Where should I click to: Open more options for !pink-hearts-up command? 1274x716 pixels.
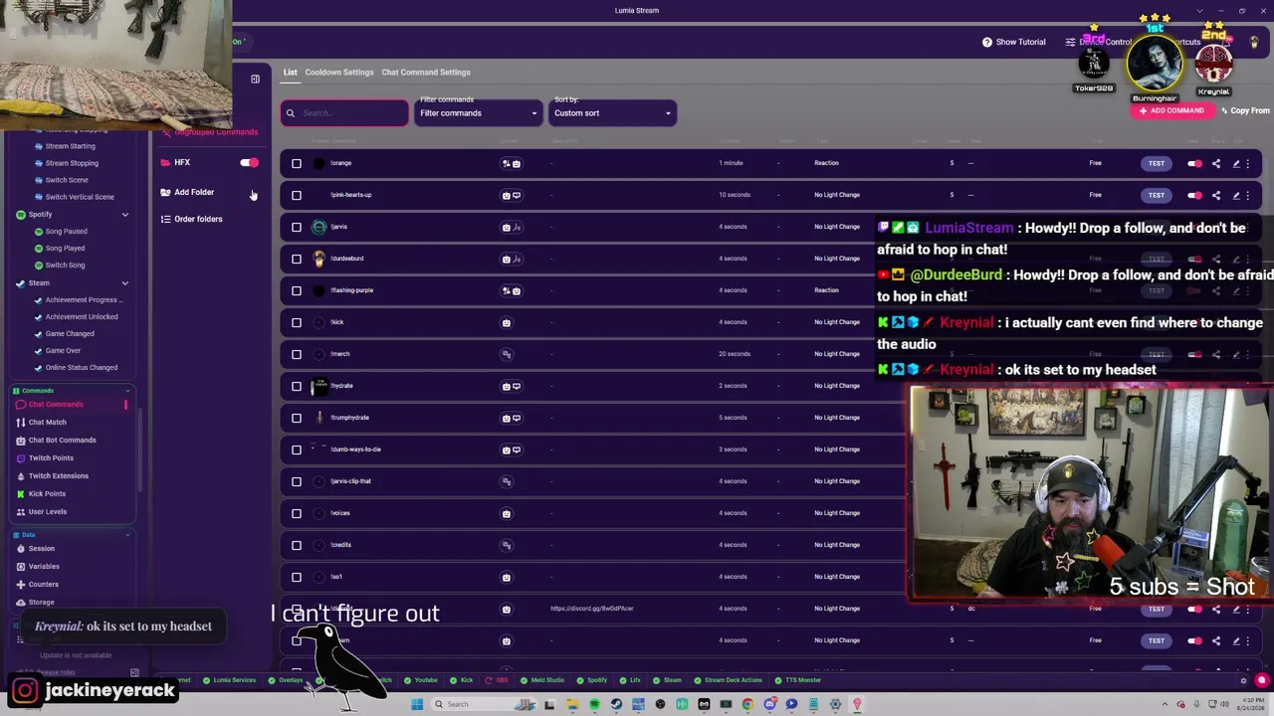click(1248, 195)
